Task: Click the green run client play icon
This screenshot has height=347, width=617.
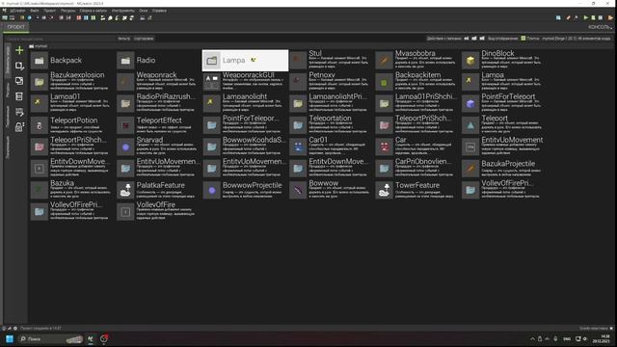Action: tap(585, 17)
